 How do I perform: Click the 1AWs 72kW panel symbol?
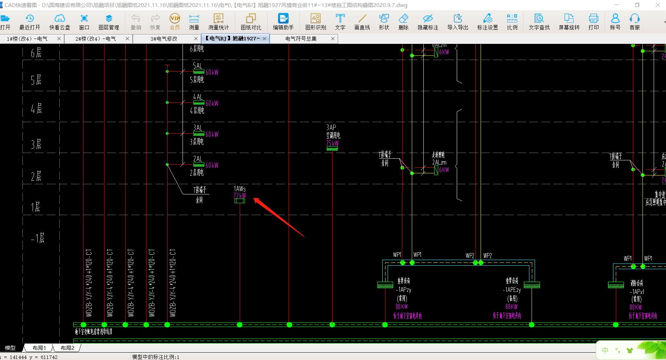(x=240, y=201)
